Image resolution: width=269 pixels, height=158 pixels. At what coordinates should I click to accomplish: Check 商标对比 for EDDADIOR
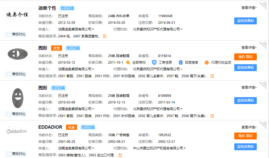click(9, 154)
